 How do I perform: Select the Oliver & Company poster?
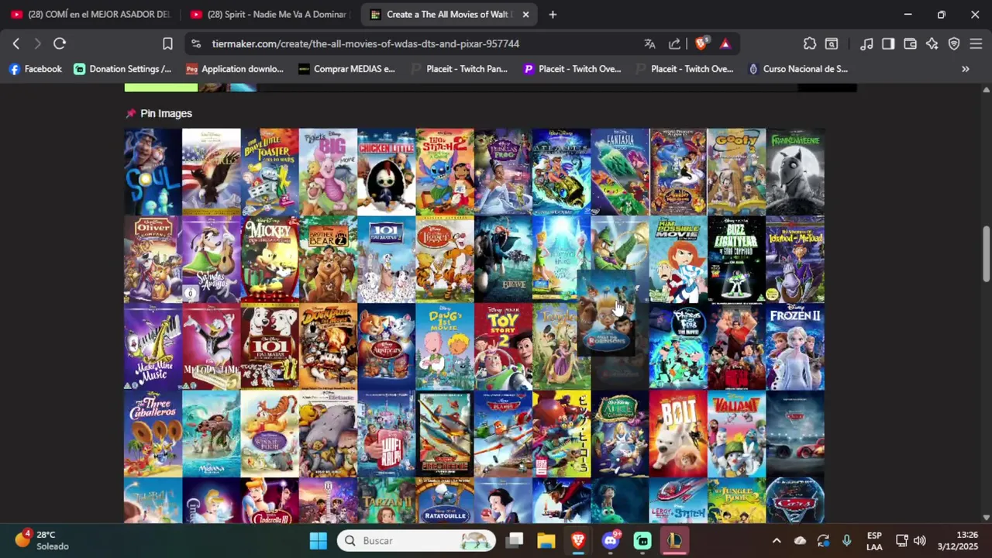[x=153, y=260]
